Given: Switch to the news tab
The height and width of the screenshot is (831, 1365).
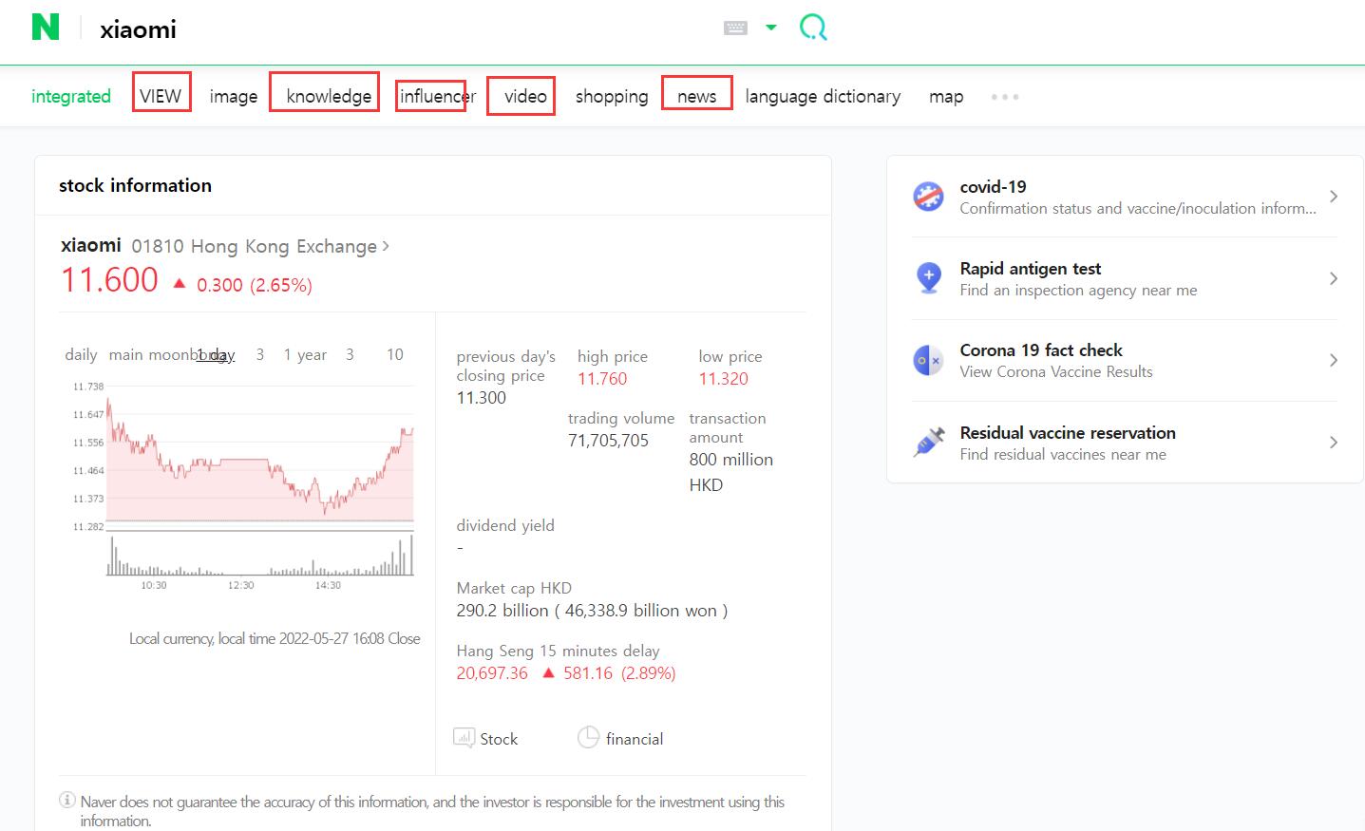Looking at the screenshot, I should point(697,96).
